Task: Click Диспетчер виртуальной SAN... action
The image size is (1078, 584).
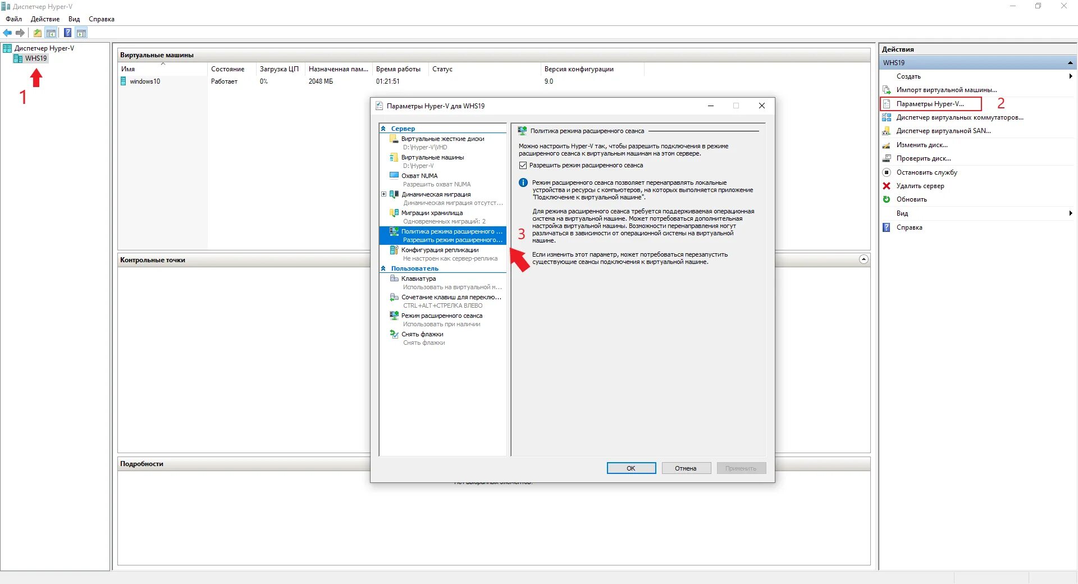Action: point(943,131)
